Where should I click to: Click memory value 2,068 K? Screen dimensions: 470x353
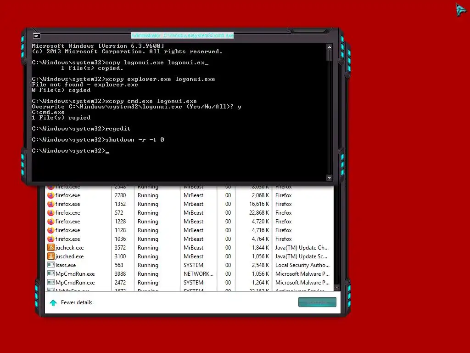coord(261,195)
